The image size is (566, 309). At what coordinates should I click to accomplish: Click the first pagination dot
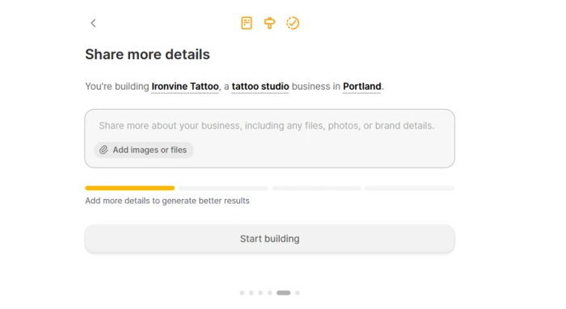point(242,293)
